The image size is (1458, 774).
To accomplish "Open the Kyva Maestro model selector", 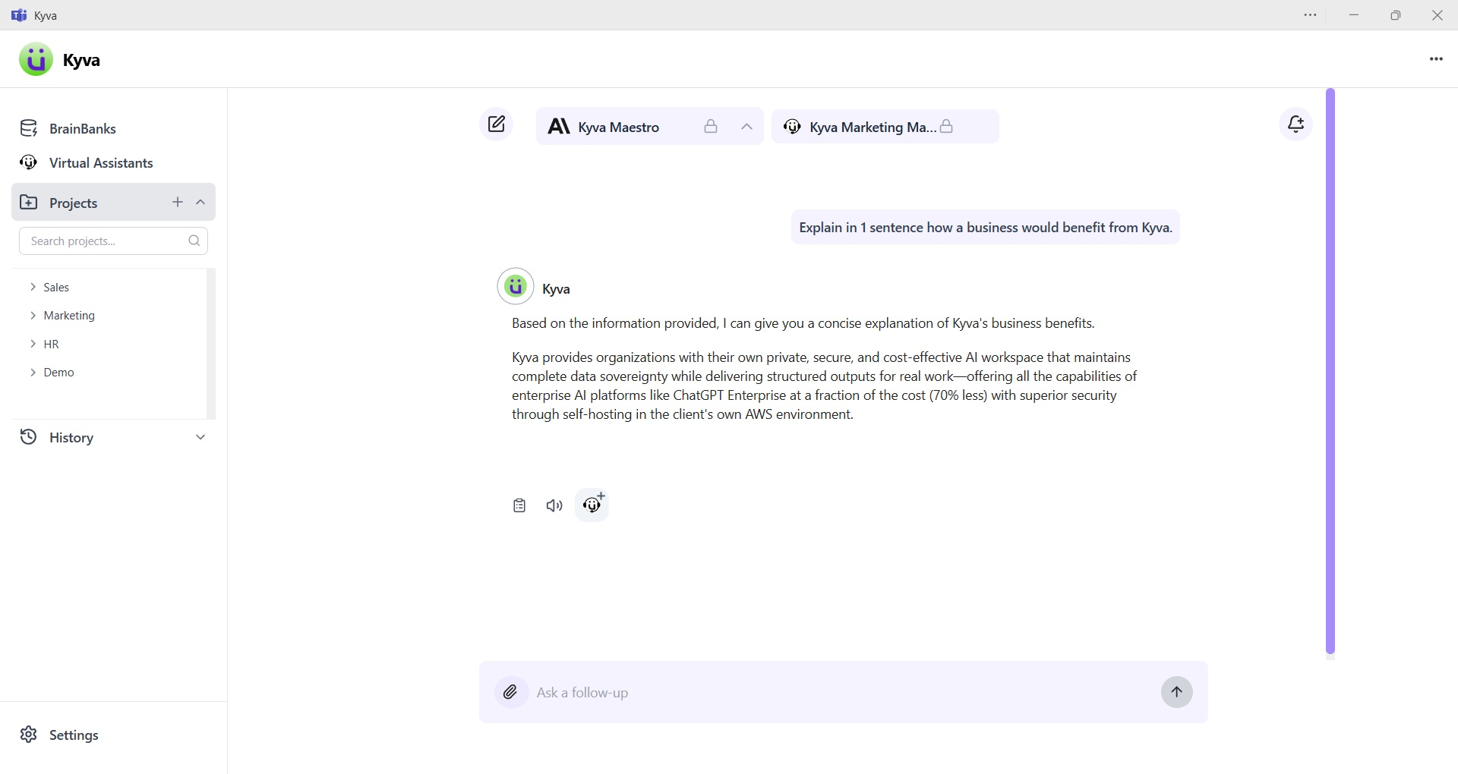I will [x=649, y=127].
